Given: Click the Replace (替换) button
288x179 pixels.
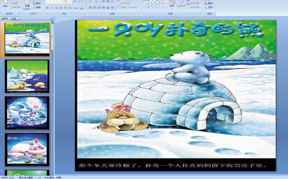Looking at the screenshot, I should point(209,3).
